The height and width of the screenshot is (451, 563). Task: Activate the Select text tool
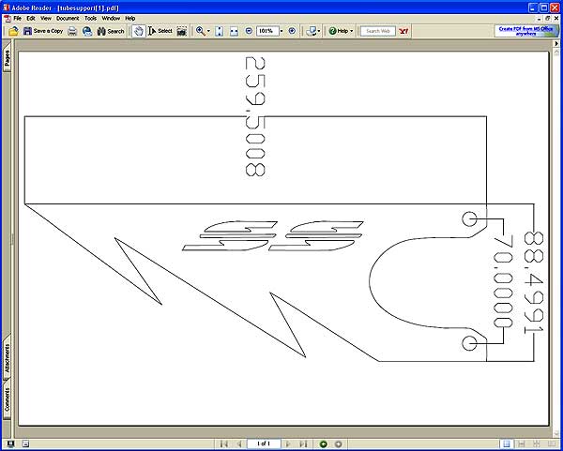coord(160,31)
